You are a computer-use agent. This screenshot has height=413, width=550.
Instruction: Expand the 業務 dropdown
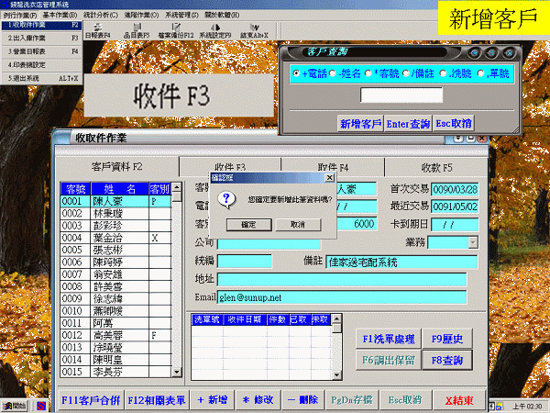[473, 242]
